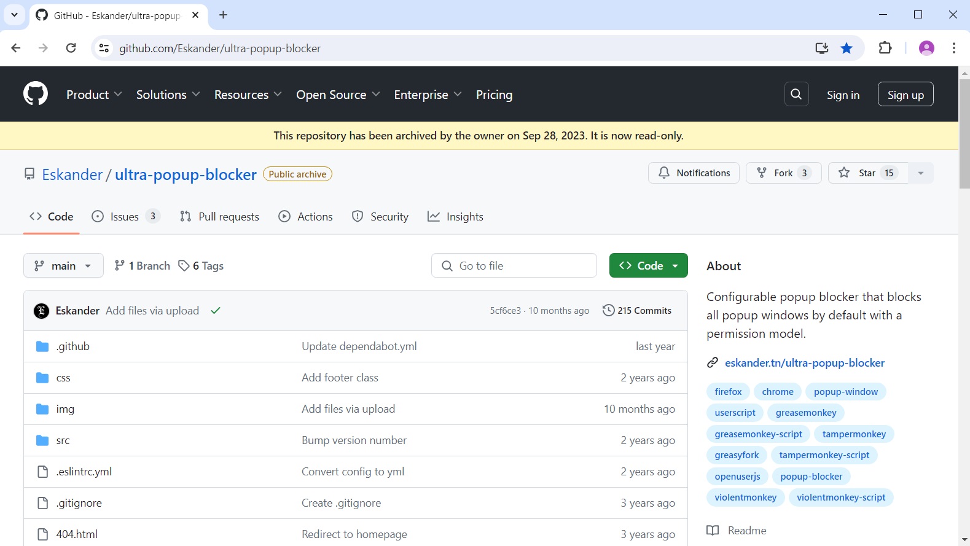Viewport: 970px width, 546px height.
Task: Open site information icon in address bar
Action: [x=104, y=48]
